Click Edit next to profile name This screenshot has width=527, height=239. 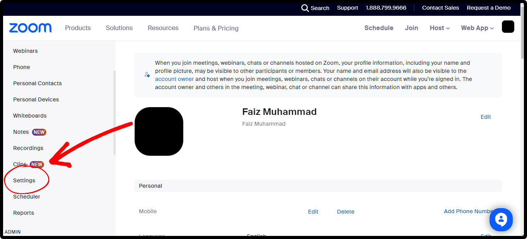coord(486,117)
